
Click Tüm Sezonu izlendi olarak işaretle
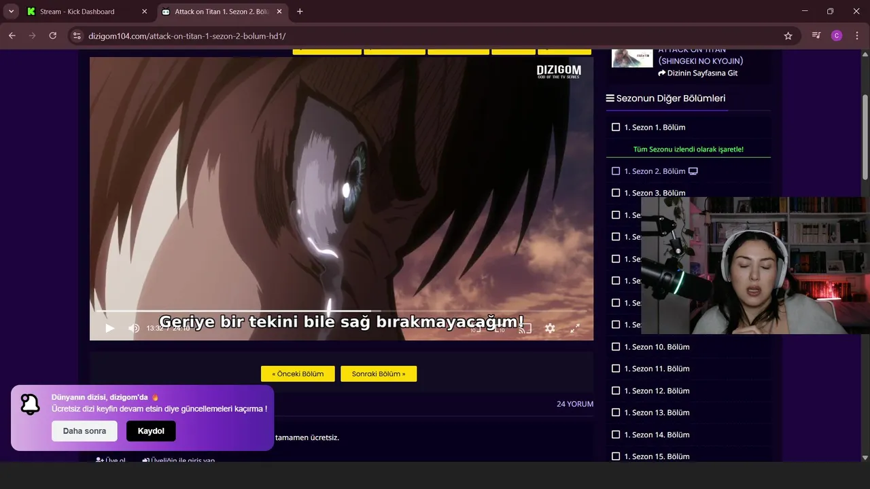pos(688,149)
